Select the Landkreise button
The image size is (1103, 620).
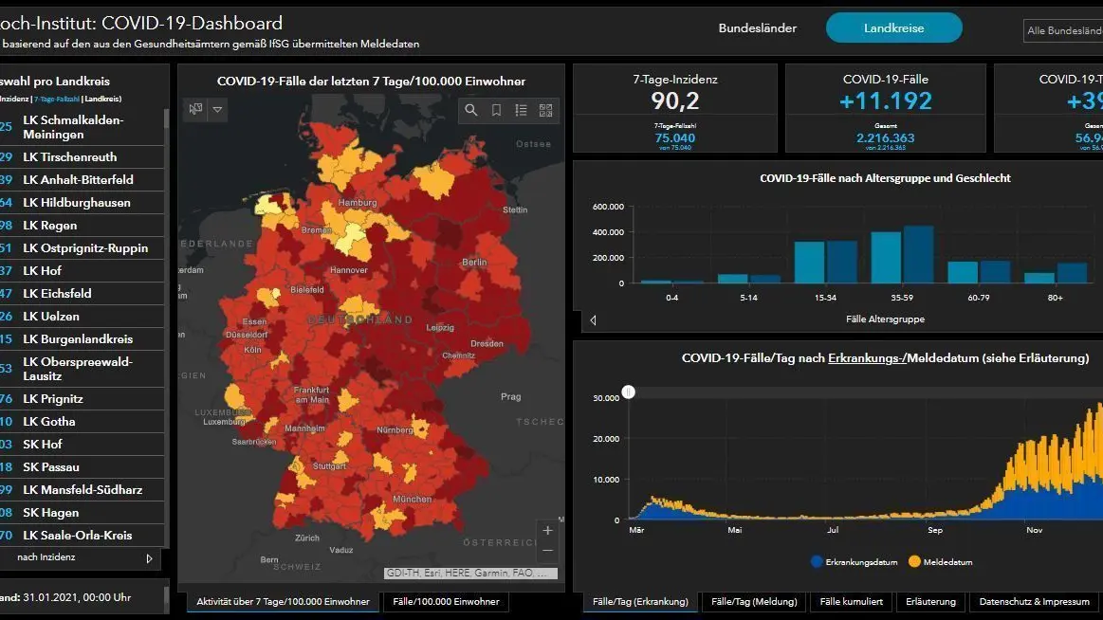[x=894, y=28]
